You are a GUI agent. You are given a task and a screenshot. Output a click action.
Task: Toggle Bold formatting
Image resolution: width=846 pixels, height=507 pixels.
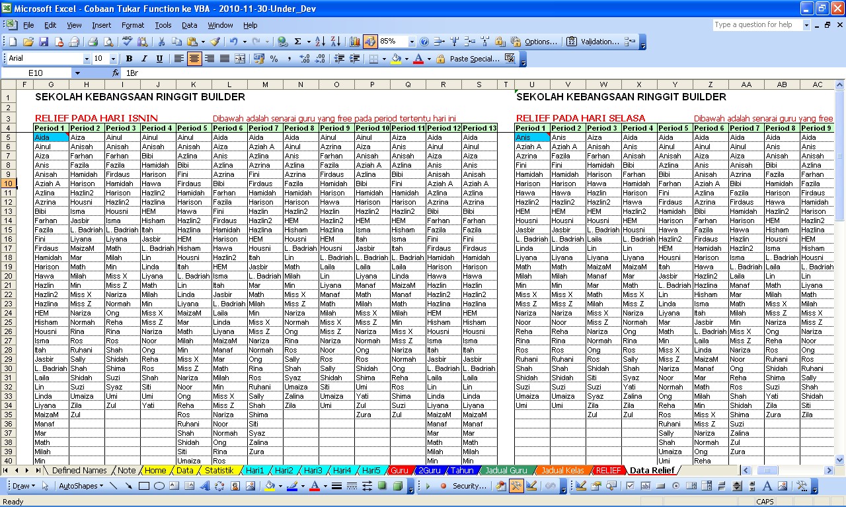tap(129, 59)
